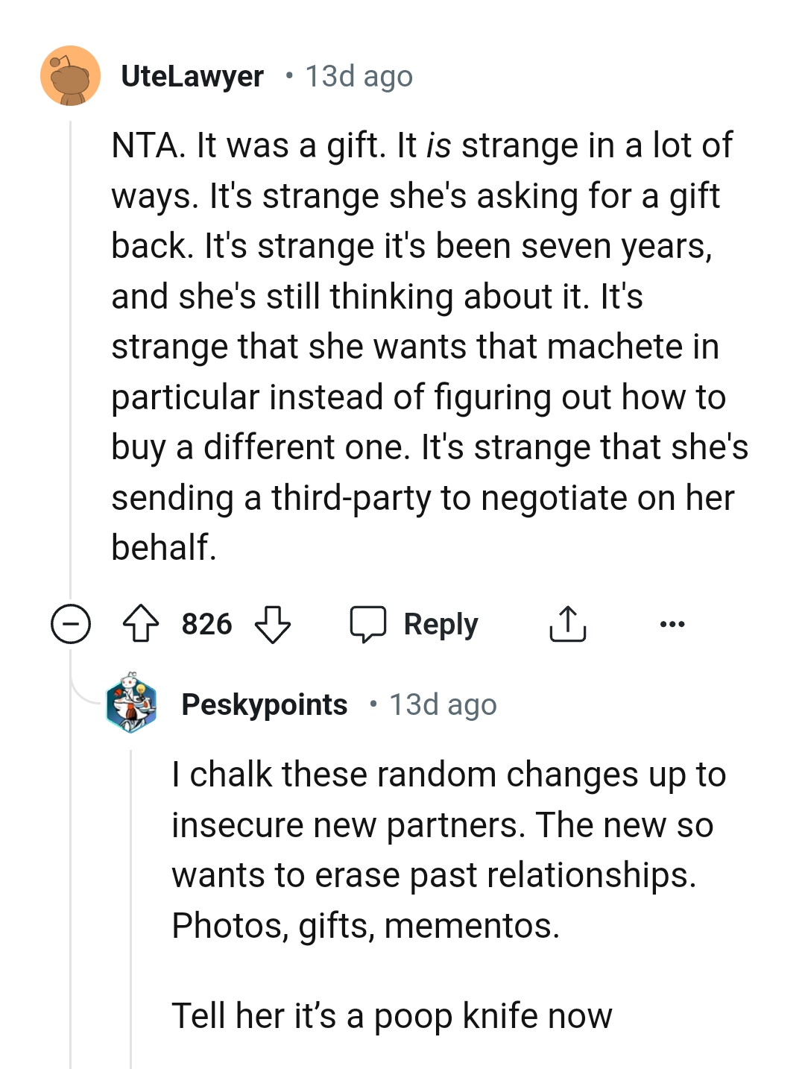Open the share options for UteLawyer's comment
This screenshot has height=1069, width=805.
(x=568, y=624)
